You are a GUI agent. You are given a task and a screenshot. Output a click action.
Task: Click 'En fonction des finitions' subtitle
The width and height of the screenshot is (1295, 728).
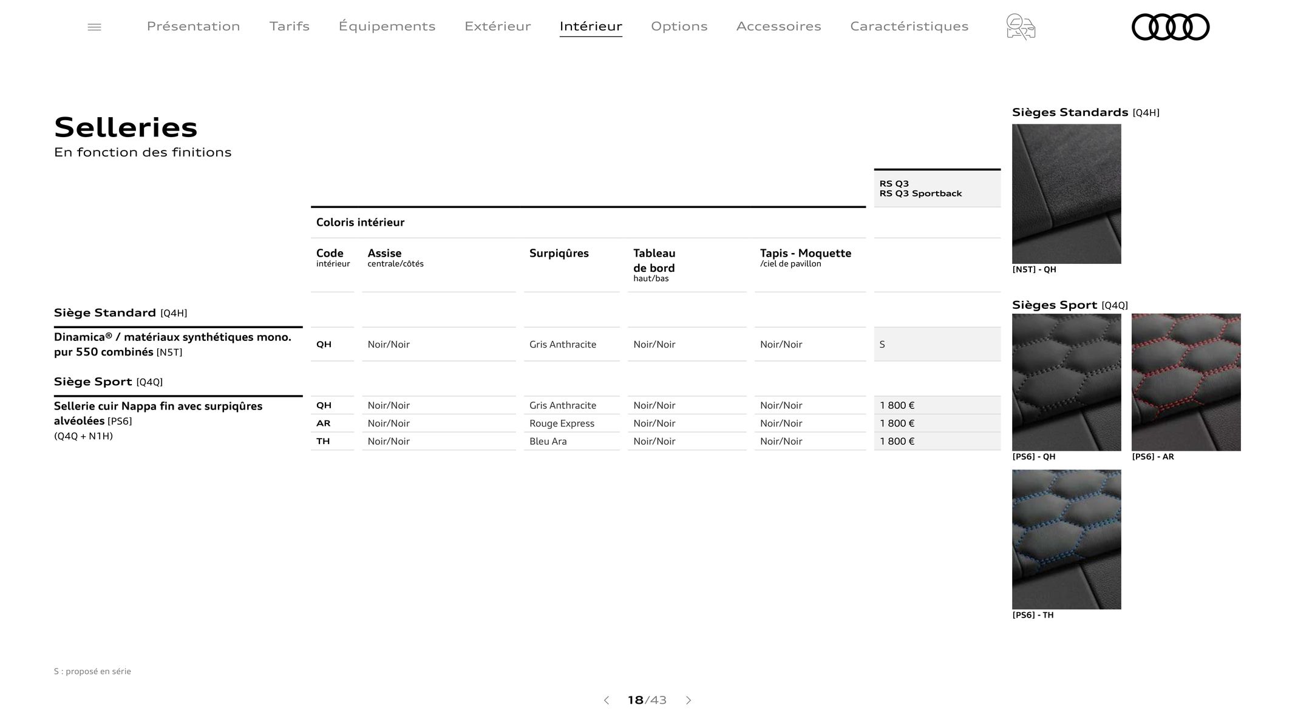[x=143, y=152]
